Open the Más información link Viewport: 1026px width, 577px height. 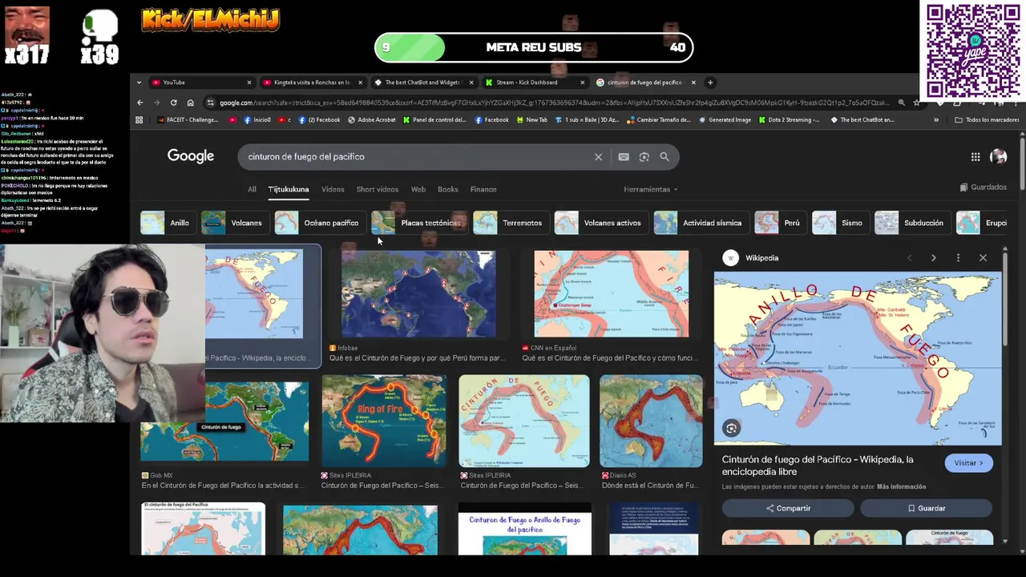click(x=901, y=486)
